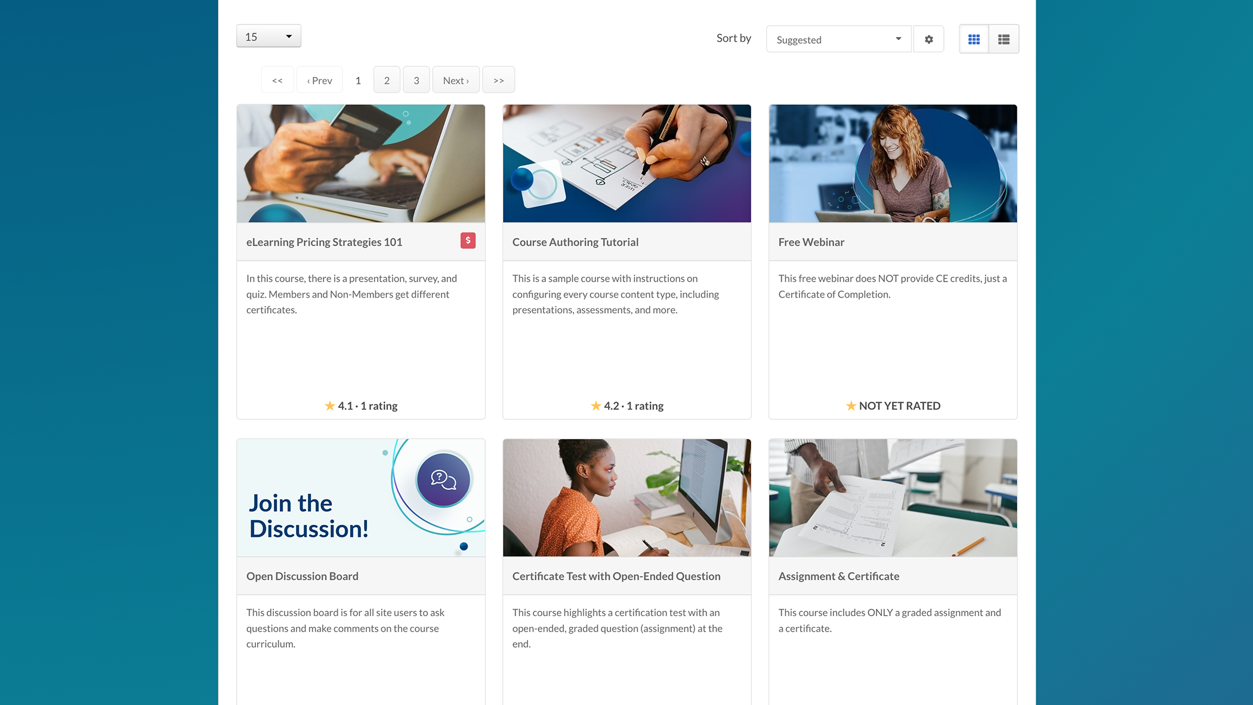Switch to list view layout
The image size is (1253, 705).
point(1004,39)
